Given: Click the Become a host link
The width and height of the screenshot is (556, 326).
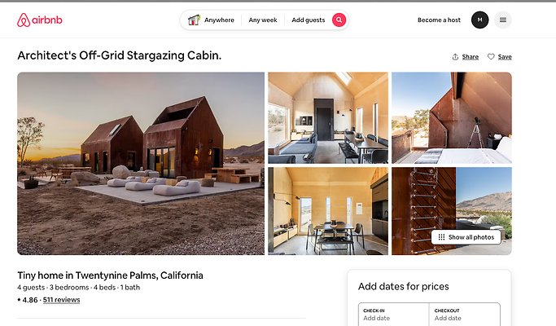Looking at the screenshot, I should tap(439, 20).
